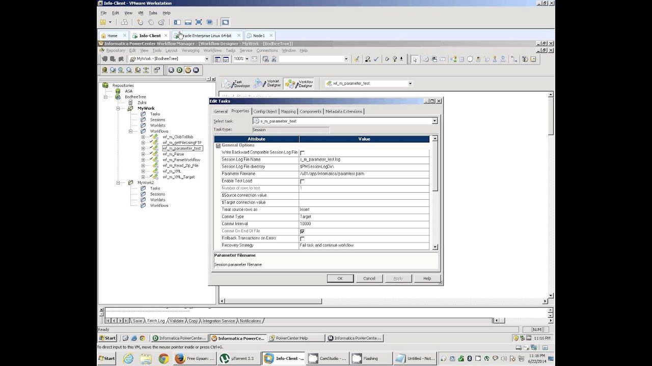The height and width of the screenshot is (366, 652).
Task: Open Google Chrome from host taskbar
Action: click(164, 358)
